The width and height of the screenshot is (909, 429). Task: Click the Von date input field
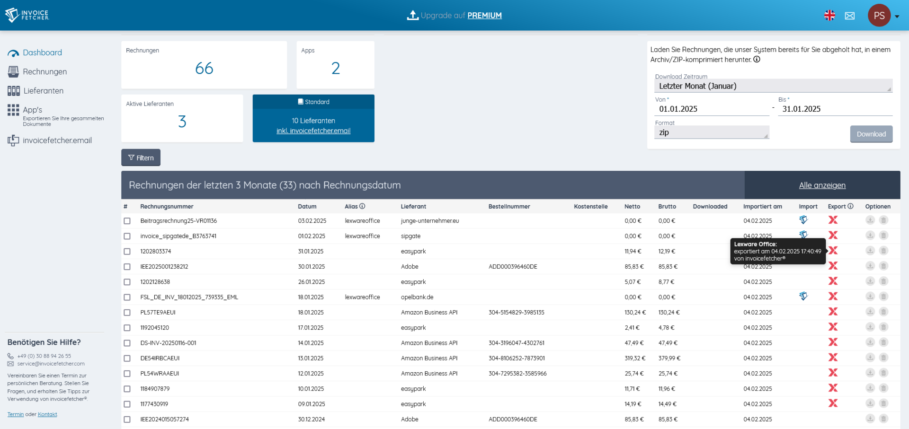711,109
